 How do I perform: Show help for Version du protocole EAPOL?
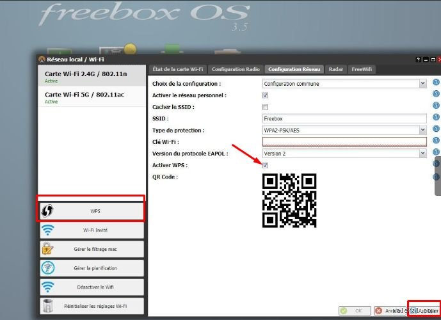pos(436,152)
